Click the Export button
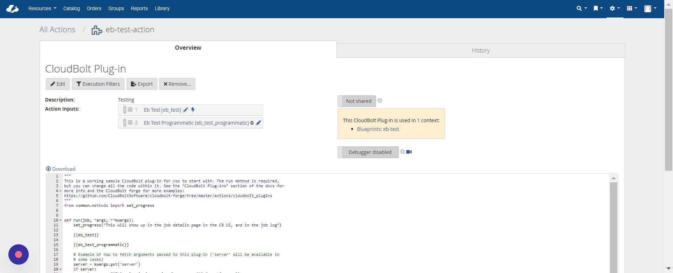Screen dimensions: 673x273 pyautogui.click(x=142, y=84)
